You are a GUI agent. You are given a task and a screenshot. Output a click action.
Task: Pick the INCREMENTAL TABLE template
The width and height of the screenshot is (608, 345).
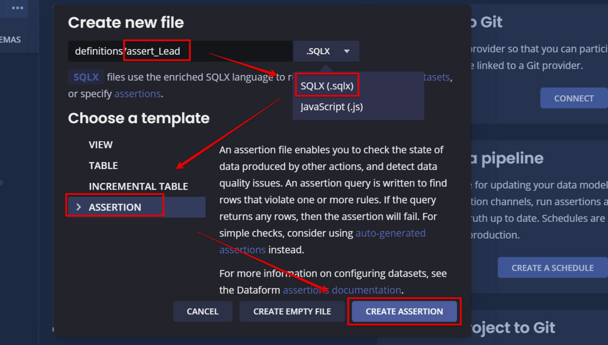pyautogui.click(x=138, y=186)
